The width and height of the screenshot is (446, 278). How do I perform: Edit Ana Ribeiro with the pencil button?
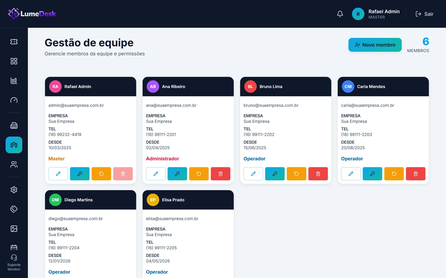point(156,174)
